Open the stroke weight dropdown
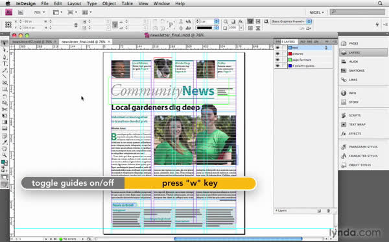The height and width of the screenshot is (242, 389). tap(217, 21)
